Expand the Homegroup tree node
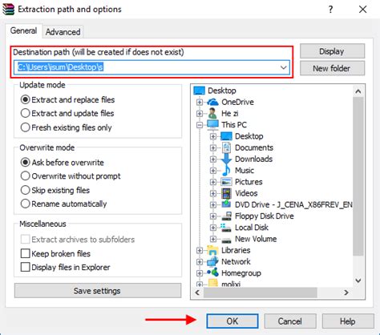This screenshot has height=335, width=380. tap(200, 273)
